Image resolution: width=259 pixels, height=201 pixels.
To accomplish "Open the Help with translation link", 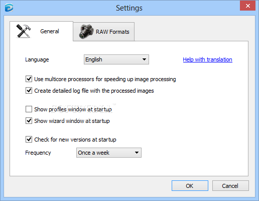I will pyautogui.click(x=207, y=59).
